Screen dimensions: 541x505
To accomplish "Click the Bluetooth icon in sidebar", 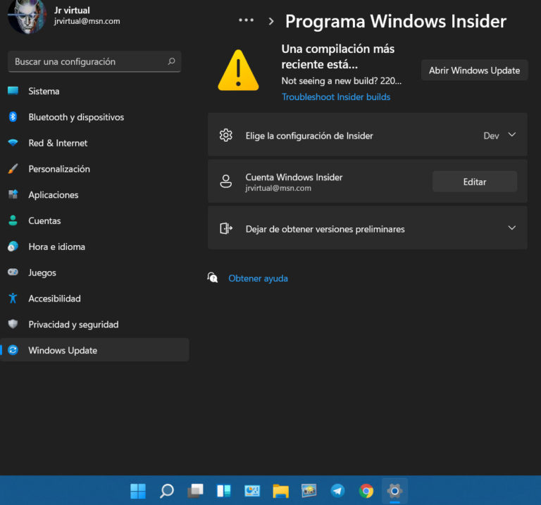I will [13, 117].
